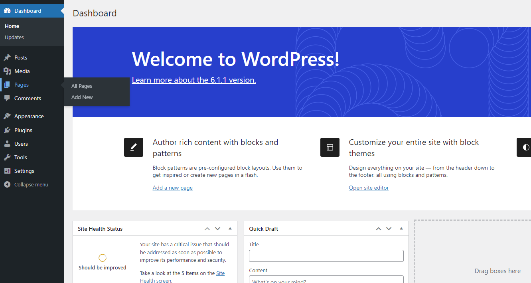Move Quick Draft box down
Screen dimensions: 531x283
(x=389, y=229)
